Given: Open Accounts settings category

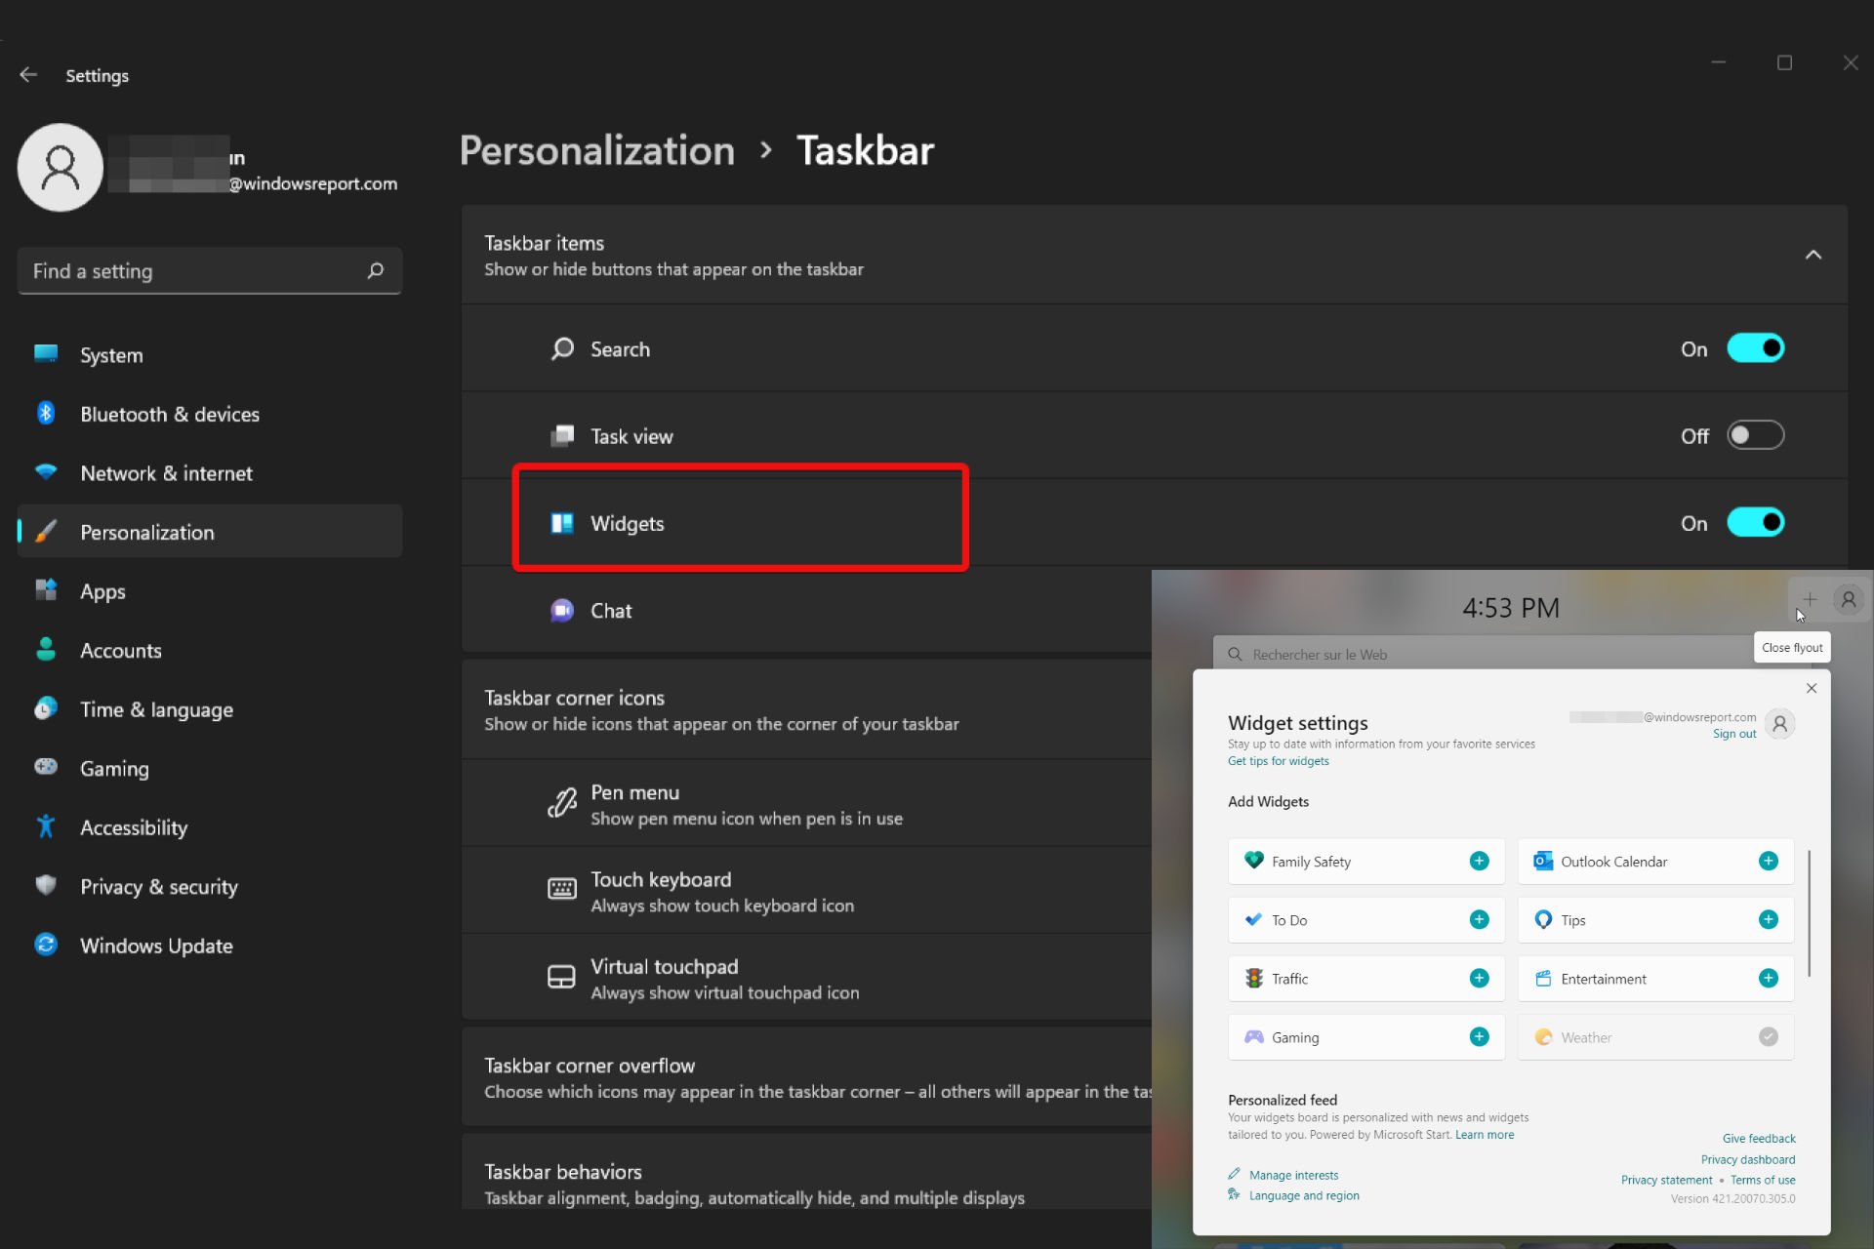Looking at the screenshot, I should [x=210, y=650].
